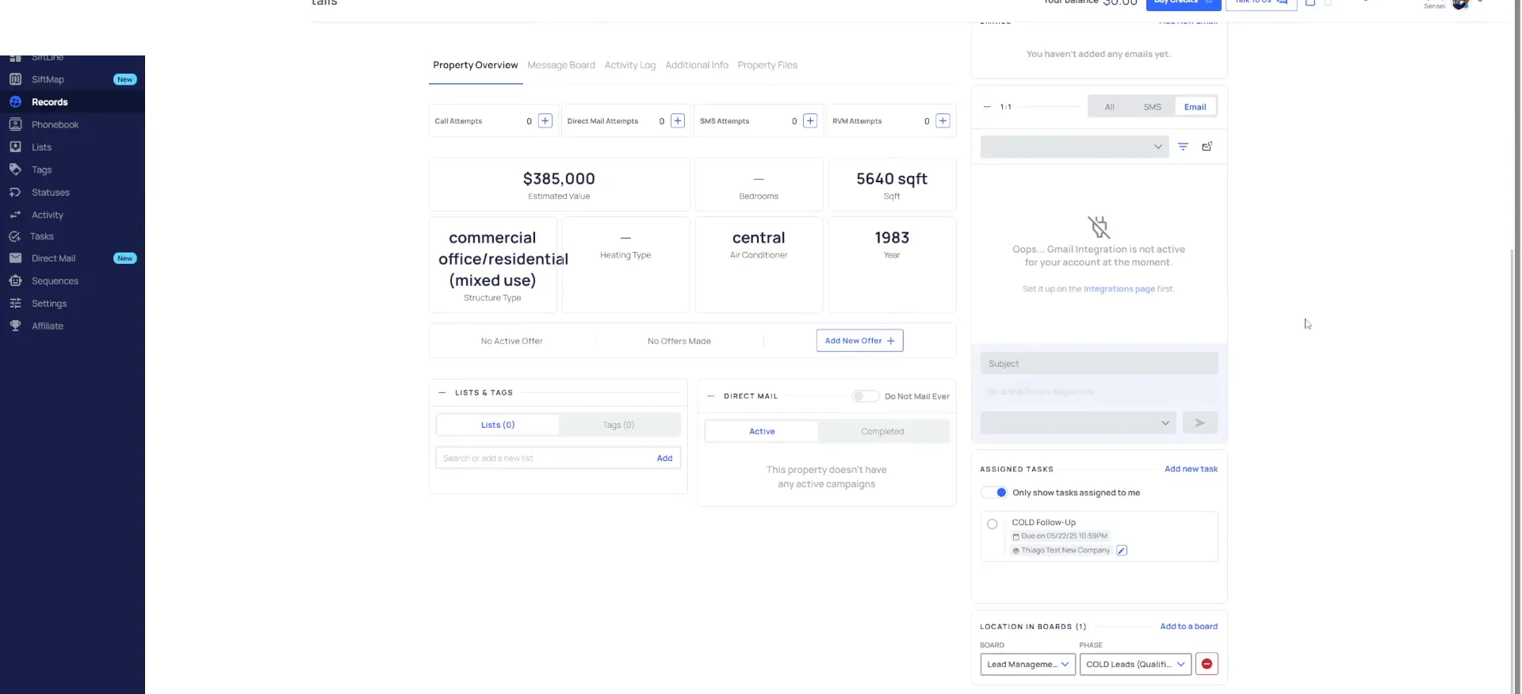Open the Additional Info tab

tap(697, 65)
